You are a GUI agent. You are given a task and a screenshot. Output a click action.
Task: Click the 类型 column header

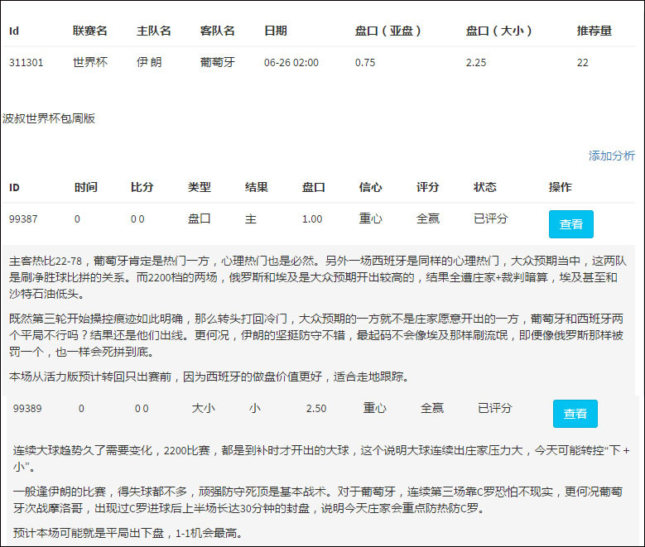200,187
